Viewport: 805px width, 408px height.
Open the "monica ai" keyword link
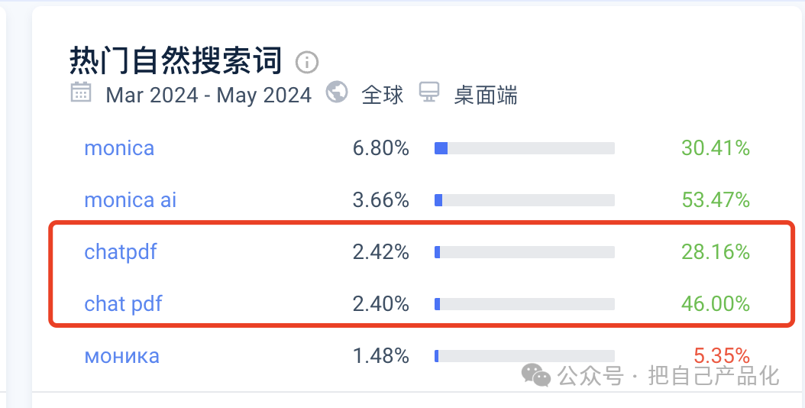[x=130, y=200]
